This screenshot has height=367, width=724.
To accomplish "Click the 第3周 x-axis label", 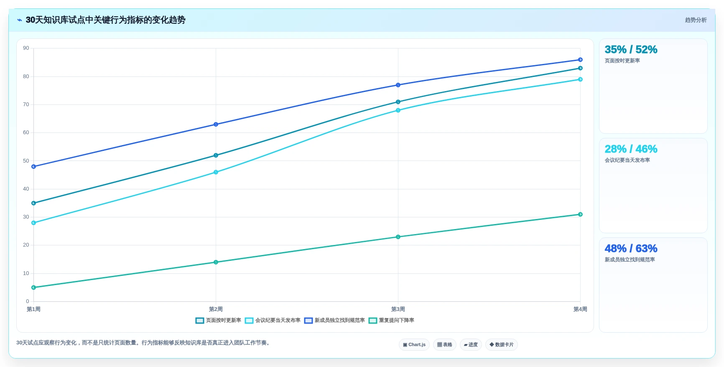I will (x=398, y=309).
